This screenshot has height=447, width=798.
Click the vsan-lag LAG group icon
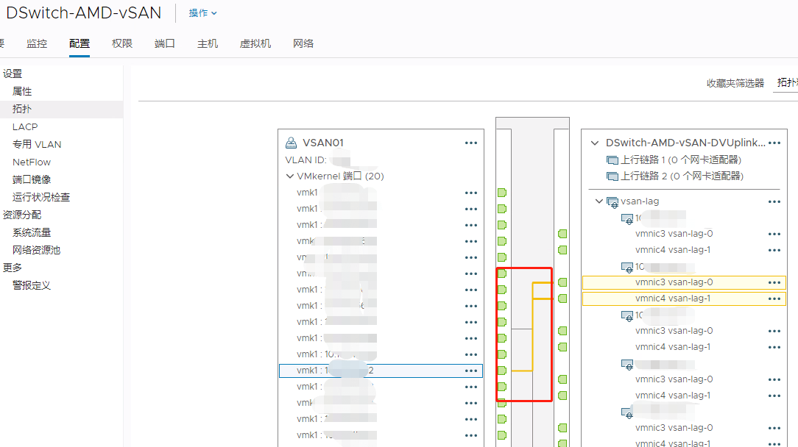coord(612,201)
